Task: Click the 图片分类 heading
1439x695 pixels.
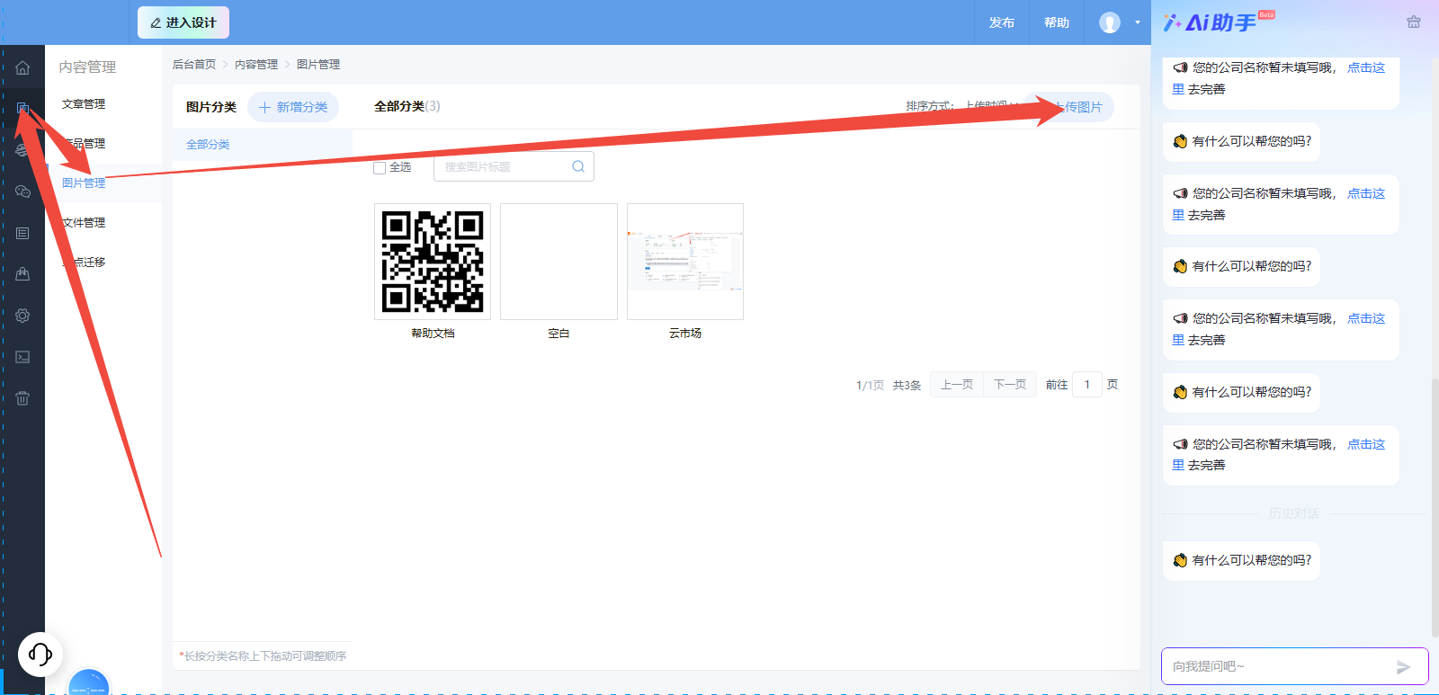Action: tap(211, 107)
